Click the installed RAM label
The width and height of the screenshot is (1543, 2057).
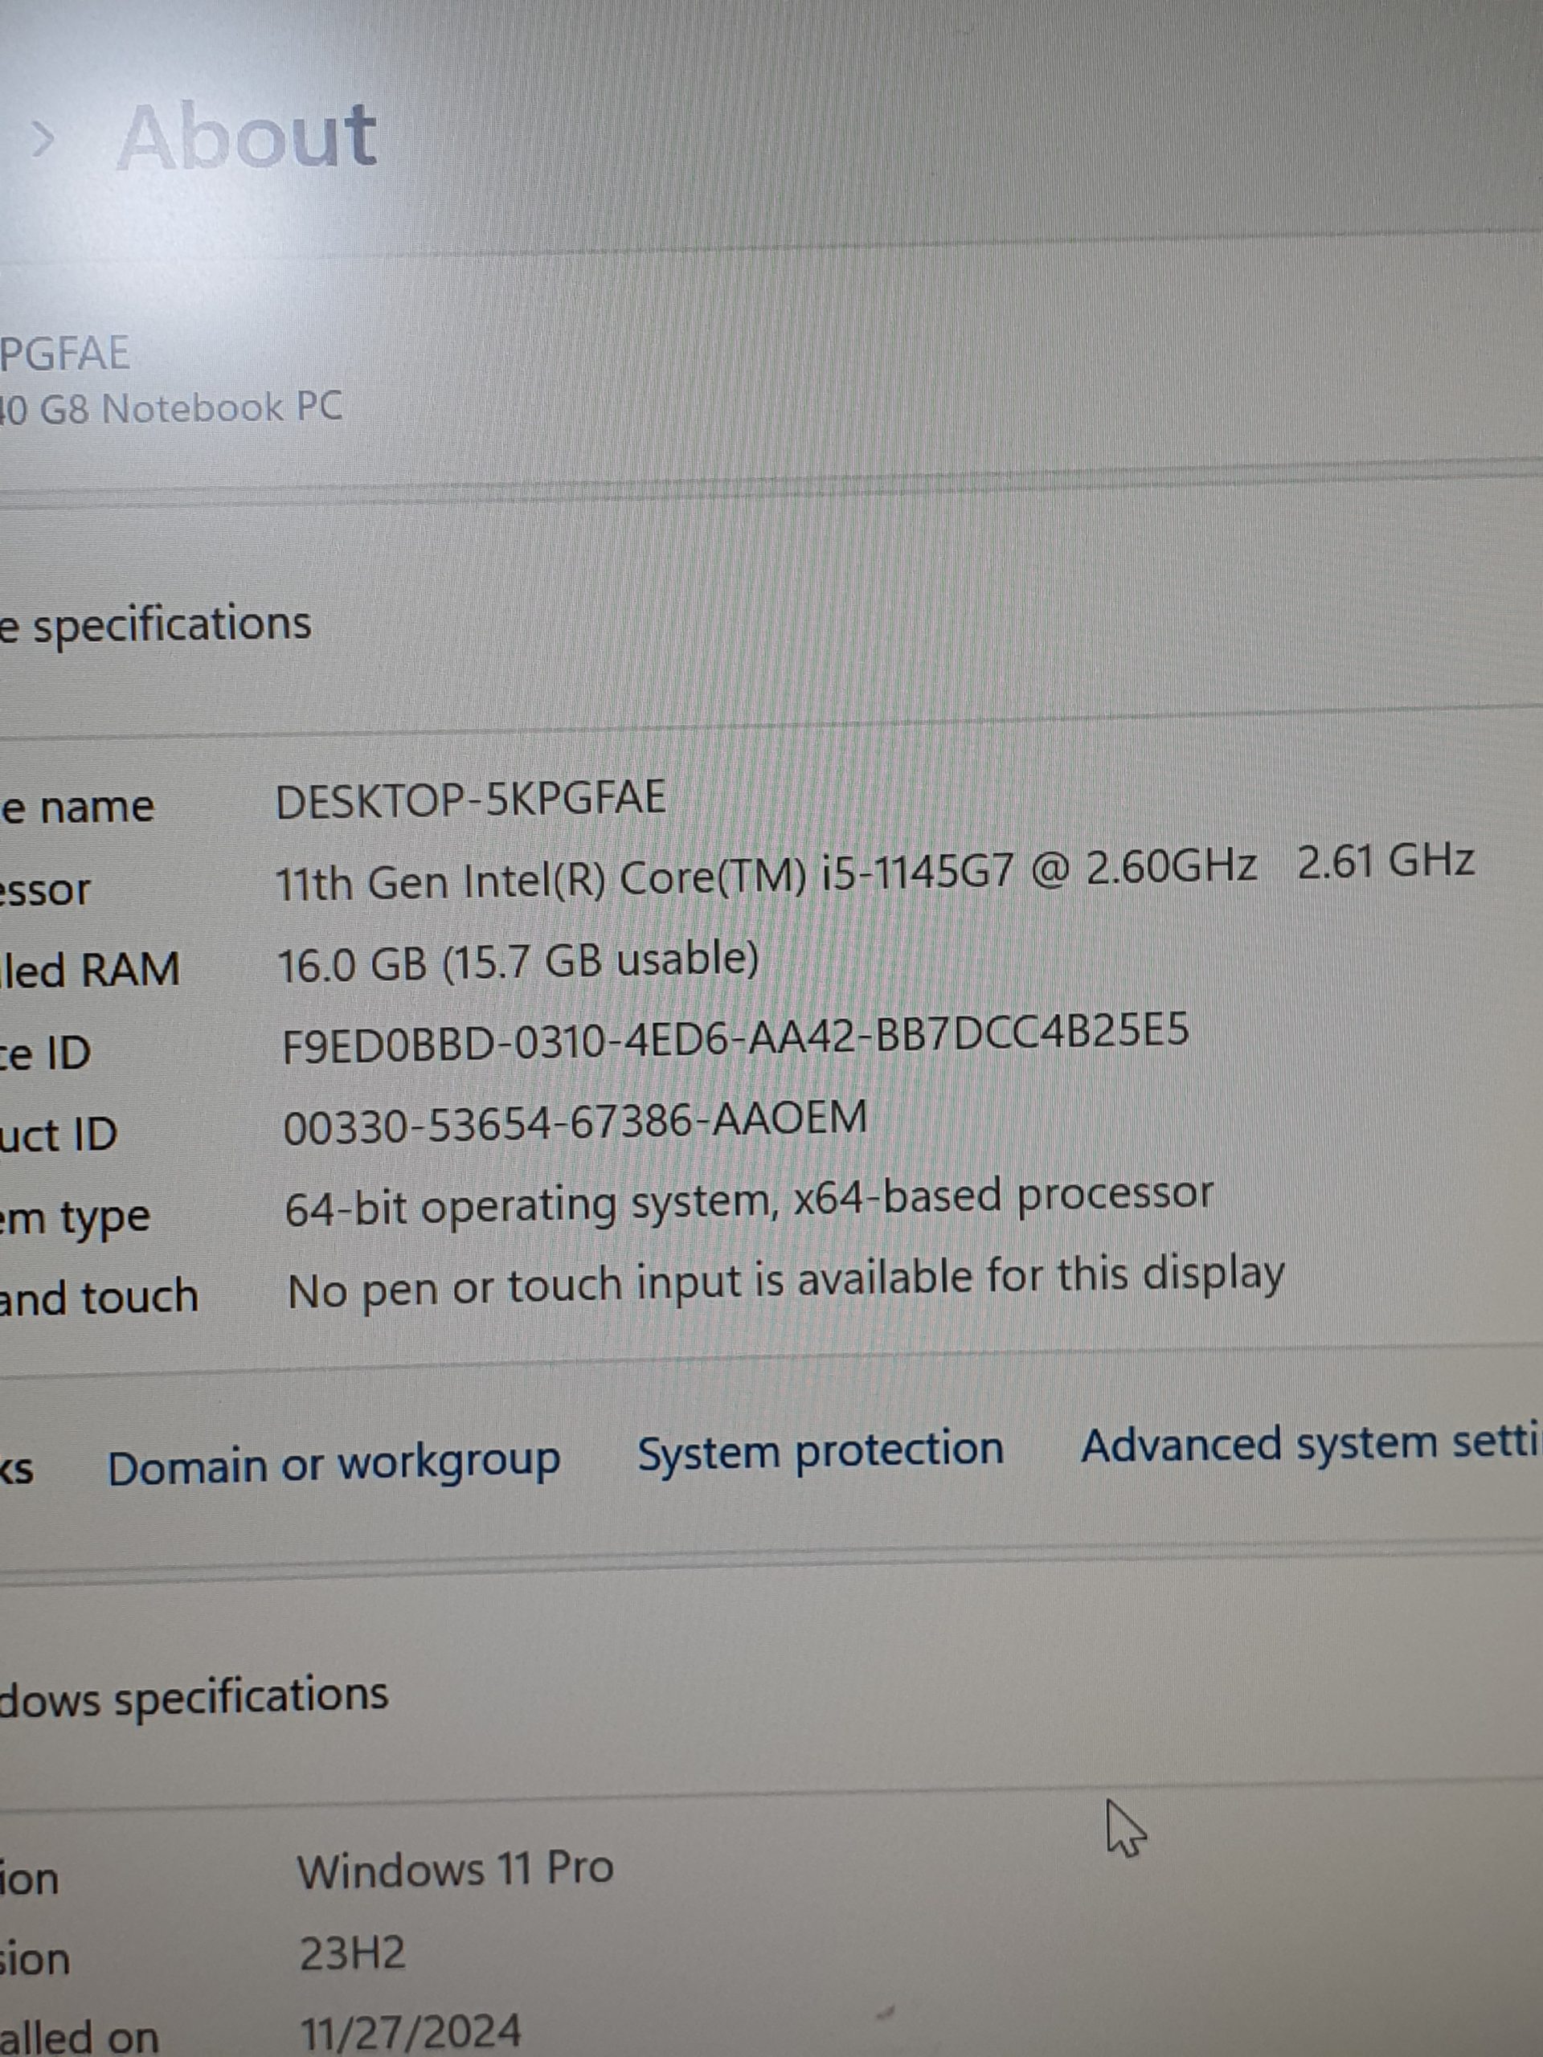90,970
